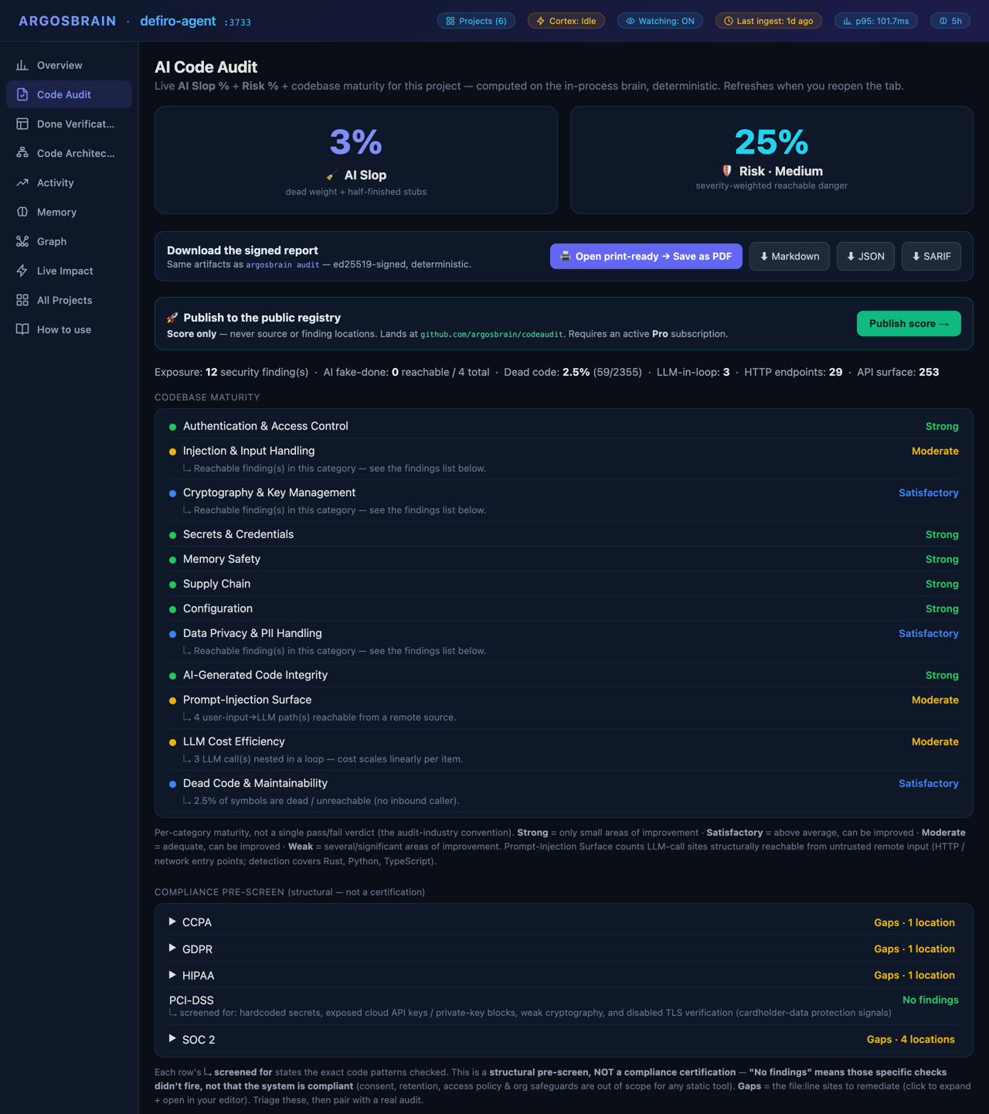Download the JSON report
Image resolution: width=989 pixels, height=1114 pixels.
coord(865,256)
